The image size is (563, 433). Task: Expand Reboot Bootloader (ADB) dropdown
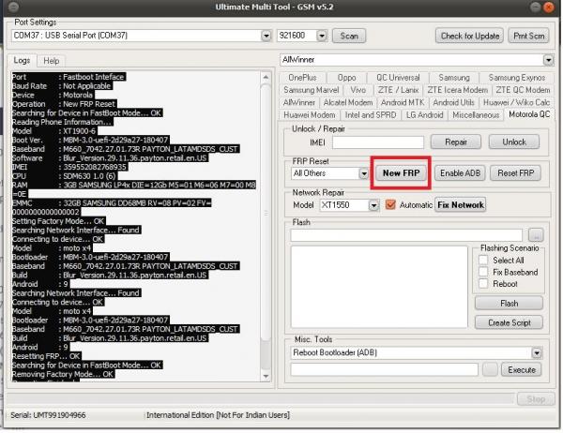coord(537,353)
